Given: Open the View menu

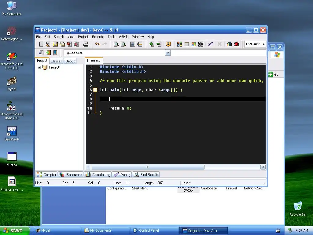Looking at the screenshot, I should coord(71,37).
